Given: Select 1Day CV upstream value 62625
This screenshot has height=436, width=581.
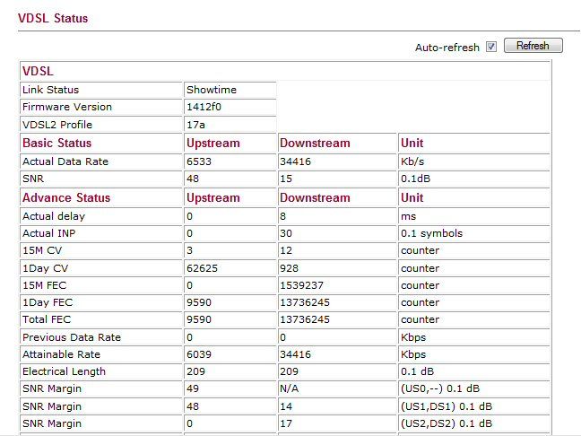Looking at the screenshot, I should [202, 268].
